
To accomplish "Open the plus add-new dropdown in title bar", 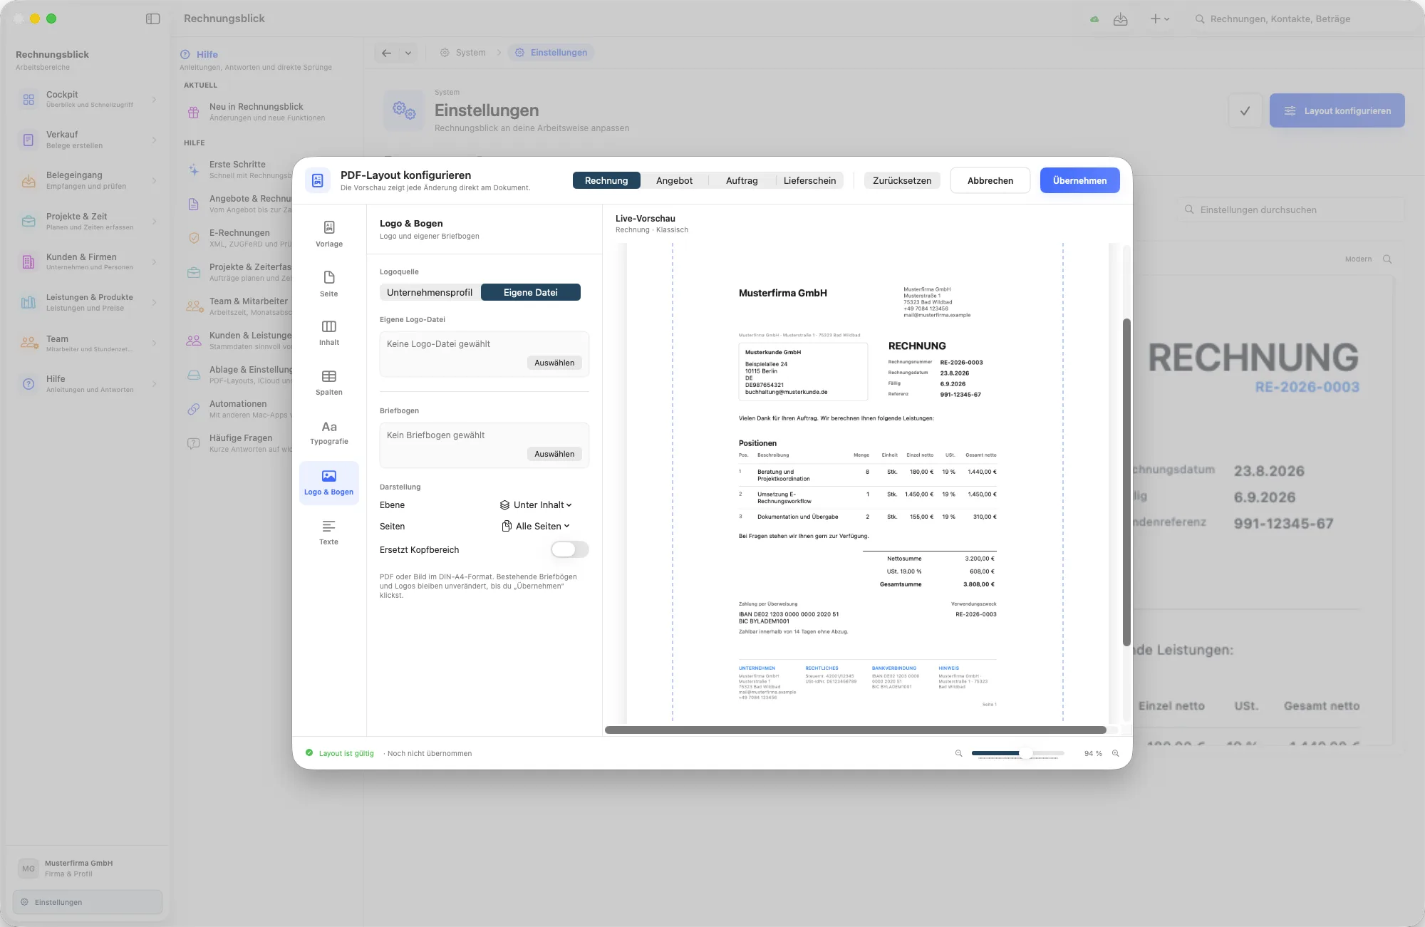I will pos(1160,19).
